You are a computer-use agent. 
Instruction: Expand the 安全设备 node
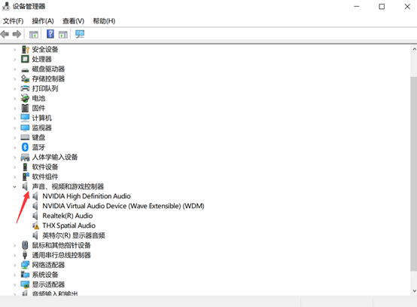click(14, 50)
